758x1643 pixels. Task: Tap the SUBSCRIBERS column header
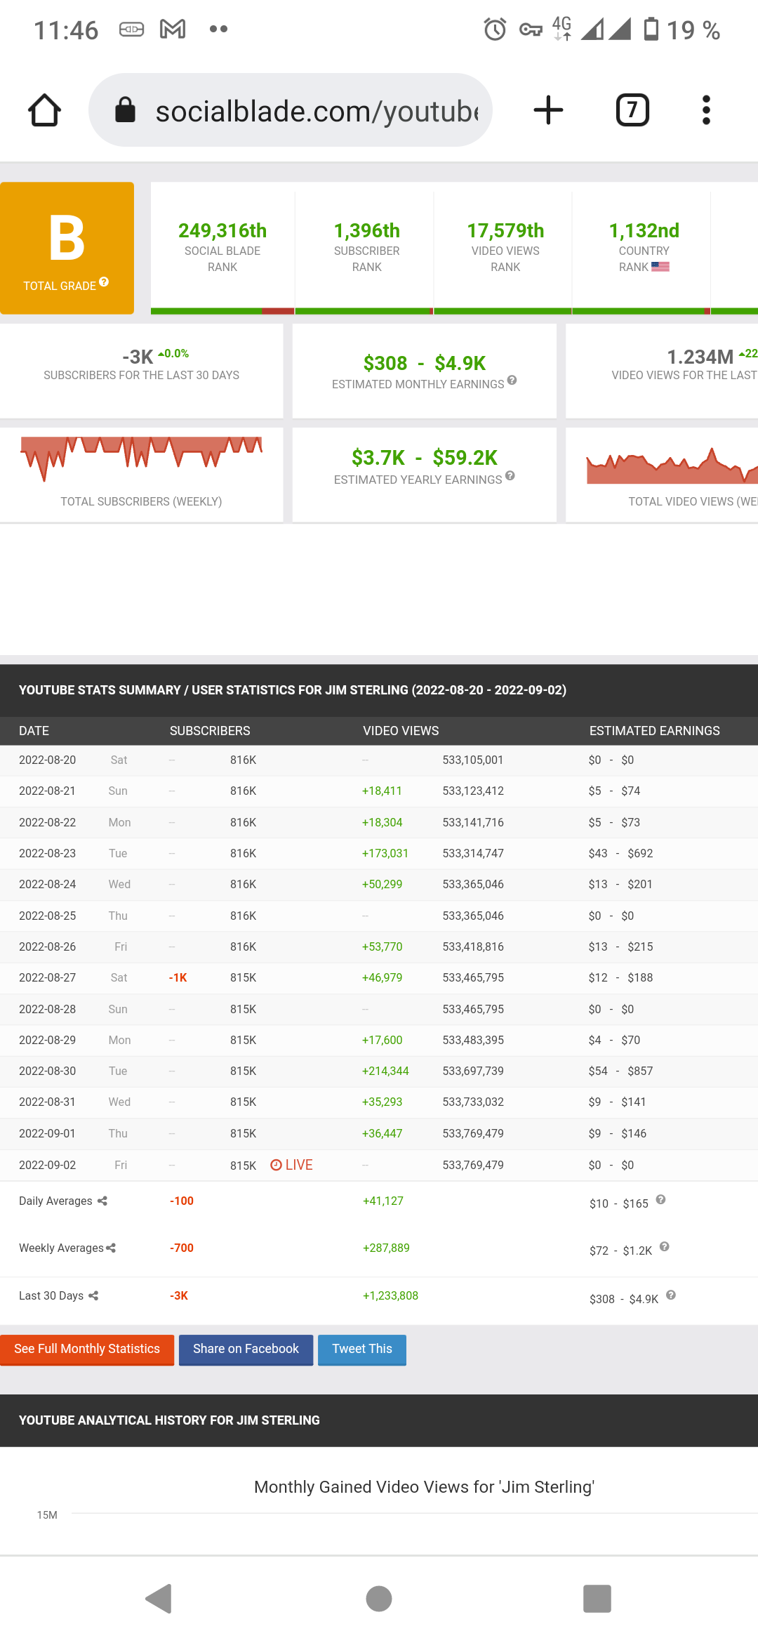(210, 731)
